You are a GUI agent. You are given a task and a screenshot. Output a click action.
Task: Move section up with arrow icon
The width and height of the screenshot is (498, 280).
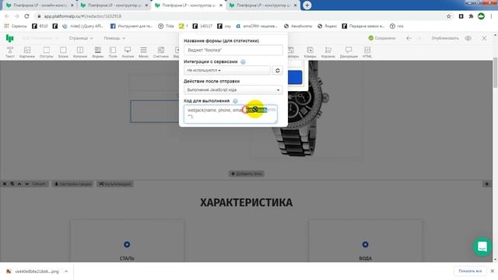(x=19, y=184)
